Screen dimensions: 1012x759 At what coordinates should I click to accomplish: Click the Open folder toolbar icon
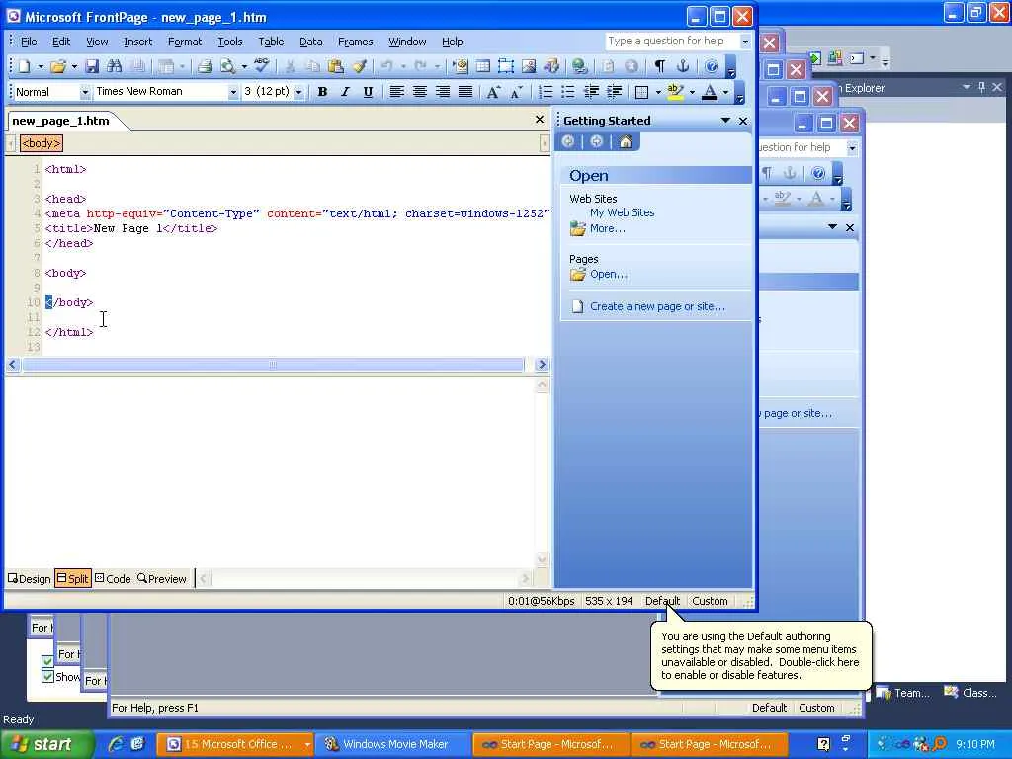(58, 66)
